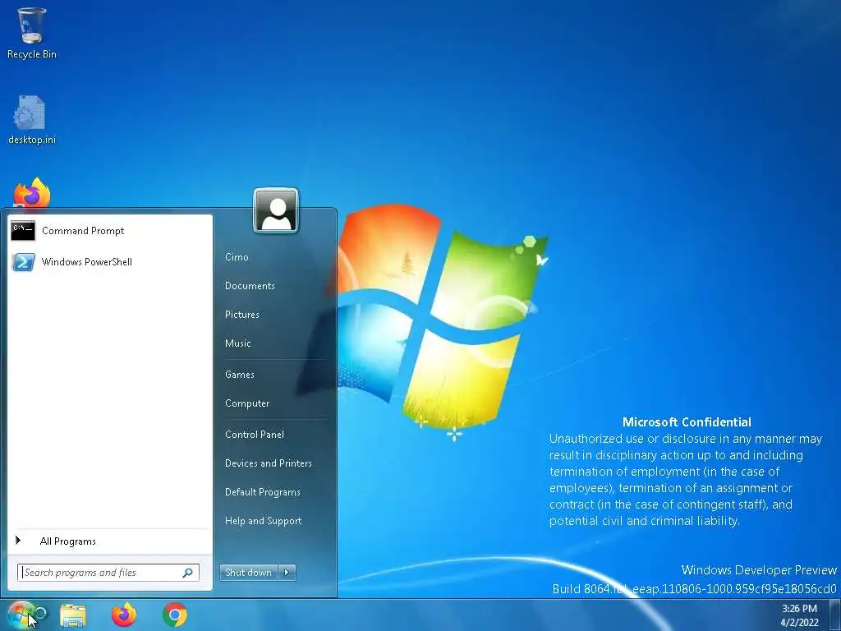Screen dimensions: 841x631
Task: Open Documents from Start menu
Action: click(x=250, y=286)
